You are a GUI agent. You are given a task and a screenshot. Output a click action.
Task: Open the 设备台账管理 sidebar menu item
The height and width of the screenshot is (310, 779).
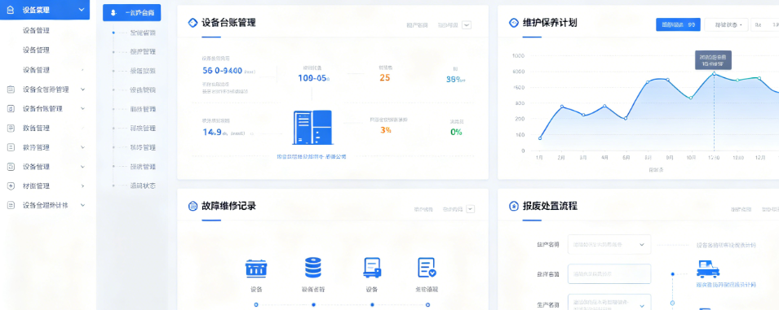coord(42,108)
